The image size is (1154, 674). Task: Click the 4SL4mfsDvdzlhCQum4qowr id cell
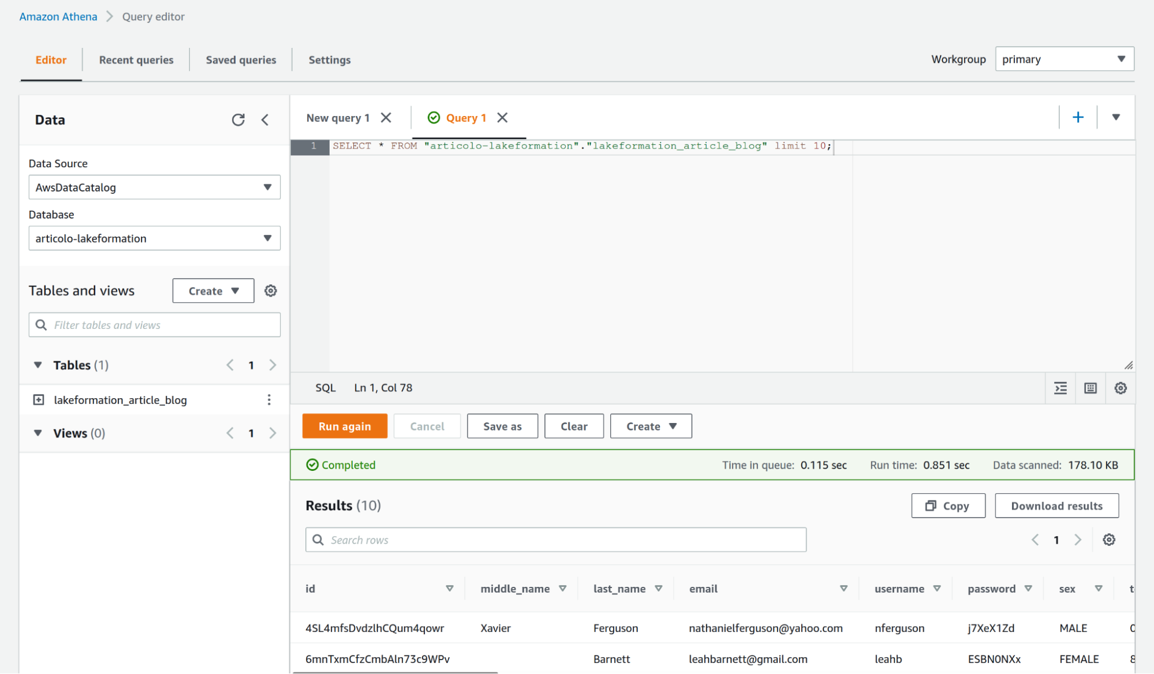[x=375, y=628]
